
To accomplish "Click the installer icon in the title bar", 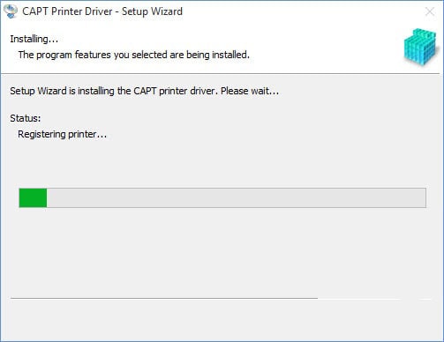I will [x=11, y=11].
